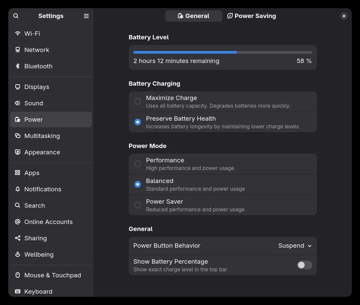Open the hamburger menu in Settings sidebar
360x305 pixels.
point(86,16)
